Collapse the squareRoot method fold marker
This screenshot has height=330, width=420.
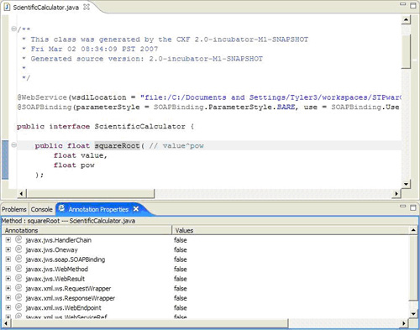(13, 145)
